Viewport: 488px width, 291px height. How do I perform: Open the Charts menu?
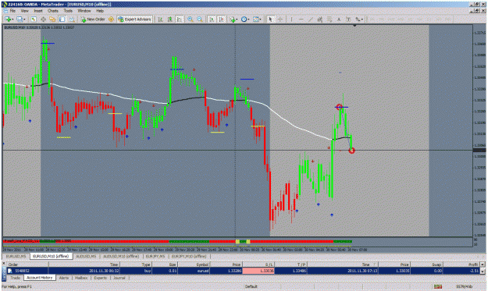click(x=53, y=11)
